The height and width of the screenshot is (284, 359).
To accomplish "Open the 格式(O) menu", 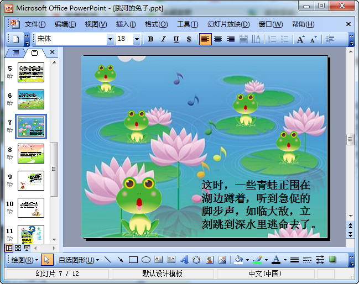I will click(x=156, y=24).
